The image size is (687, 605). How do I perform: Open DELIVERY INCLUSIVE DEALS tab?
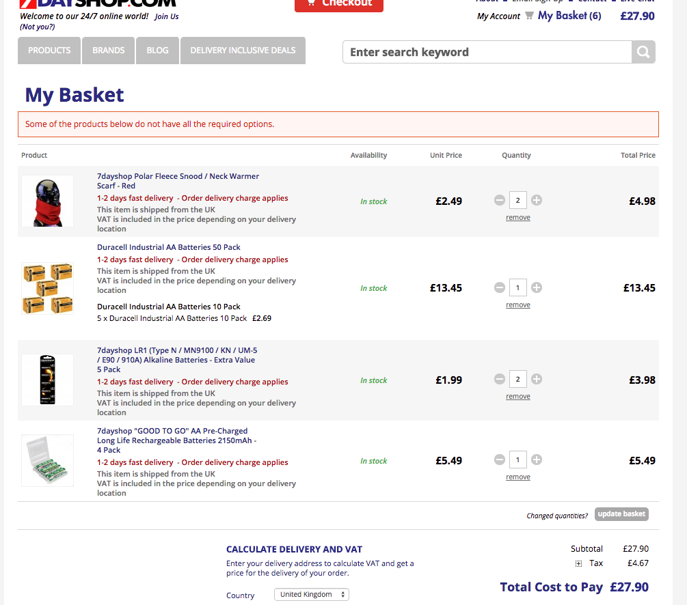click(243, 51)
